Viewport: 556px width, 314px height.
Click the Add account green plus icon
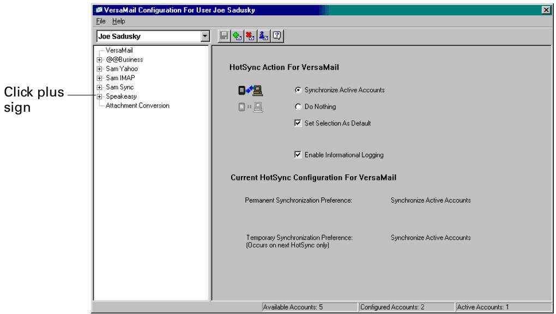pyautogui.click(x=237, y=36)
